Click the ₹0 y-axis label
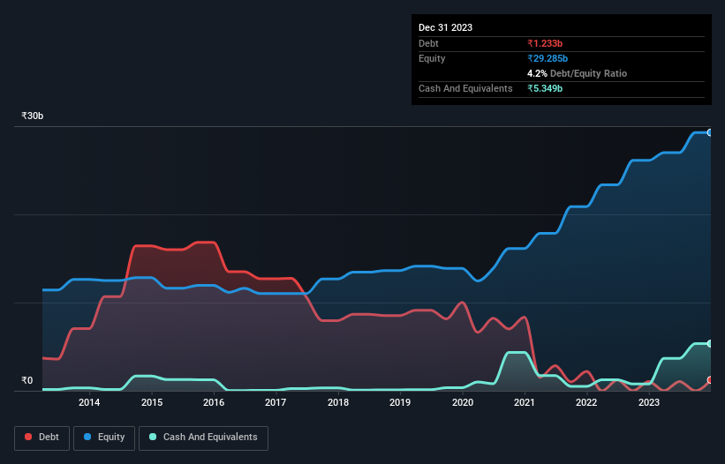The height and width of the screenshot is (464, 725). (26, 380)
